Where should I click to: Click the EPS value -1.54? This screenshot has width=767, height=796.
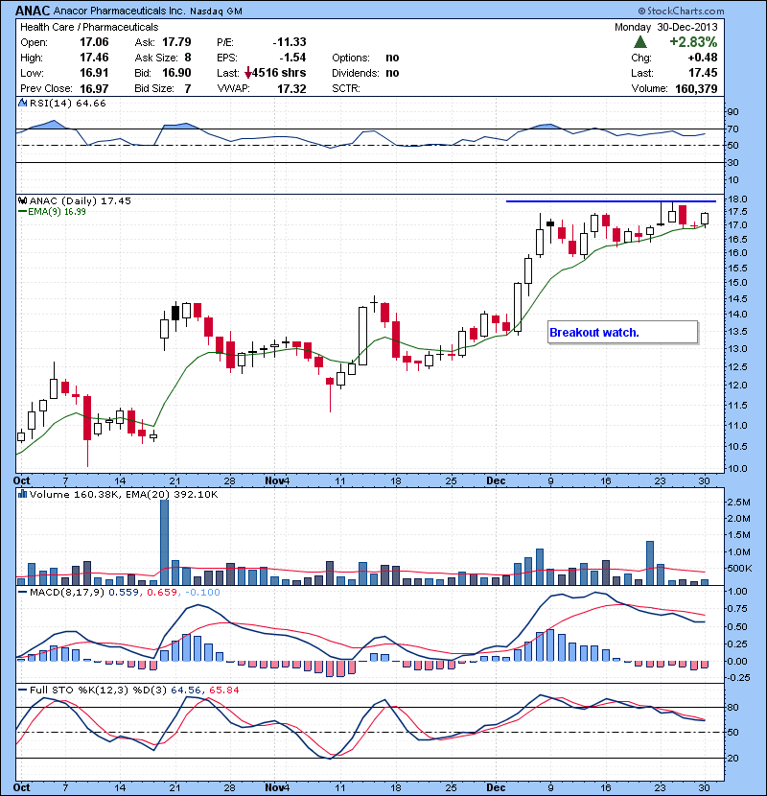[292, 58]
